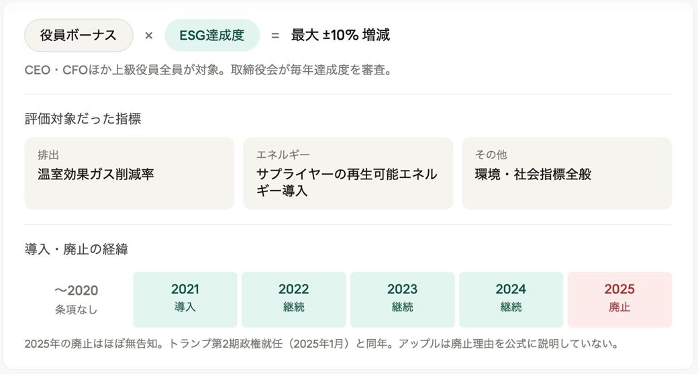This screenshot has height=374, width=698.
Task: Select the 2021 導入 timeline cell
Action: coord(185,299)
